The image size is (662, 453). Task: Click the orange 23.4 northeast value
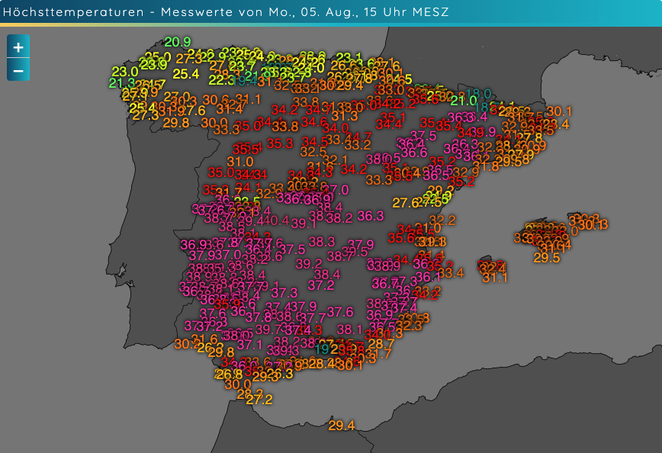(x=555, y=124)
